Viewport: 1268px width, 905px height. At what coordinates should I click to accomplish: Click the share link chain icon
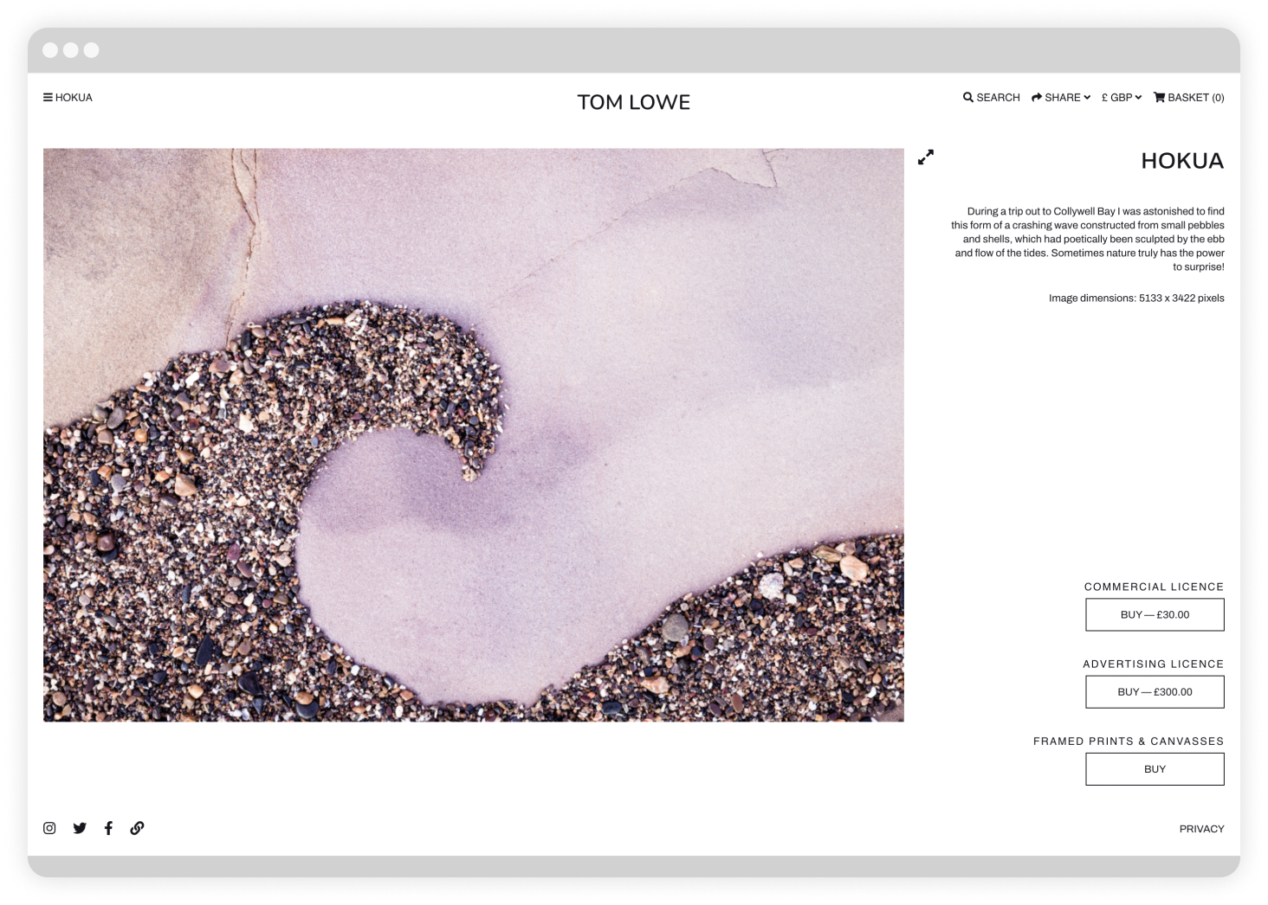(137, 828)
